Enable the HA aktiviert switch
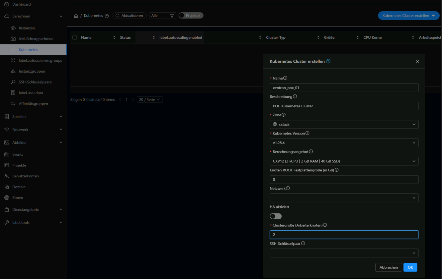 point(276,216)
